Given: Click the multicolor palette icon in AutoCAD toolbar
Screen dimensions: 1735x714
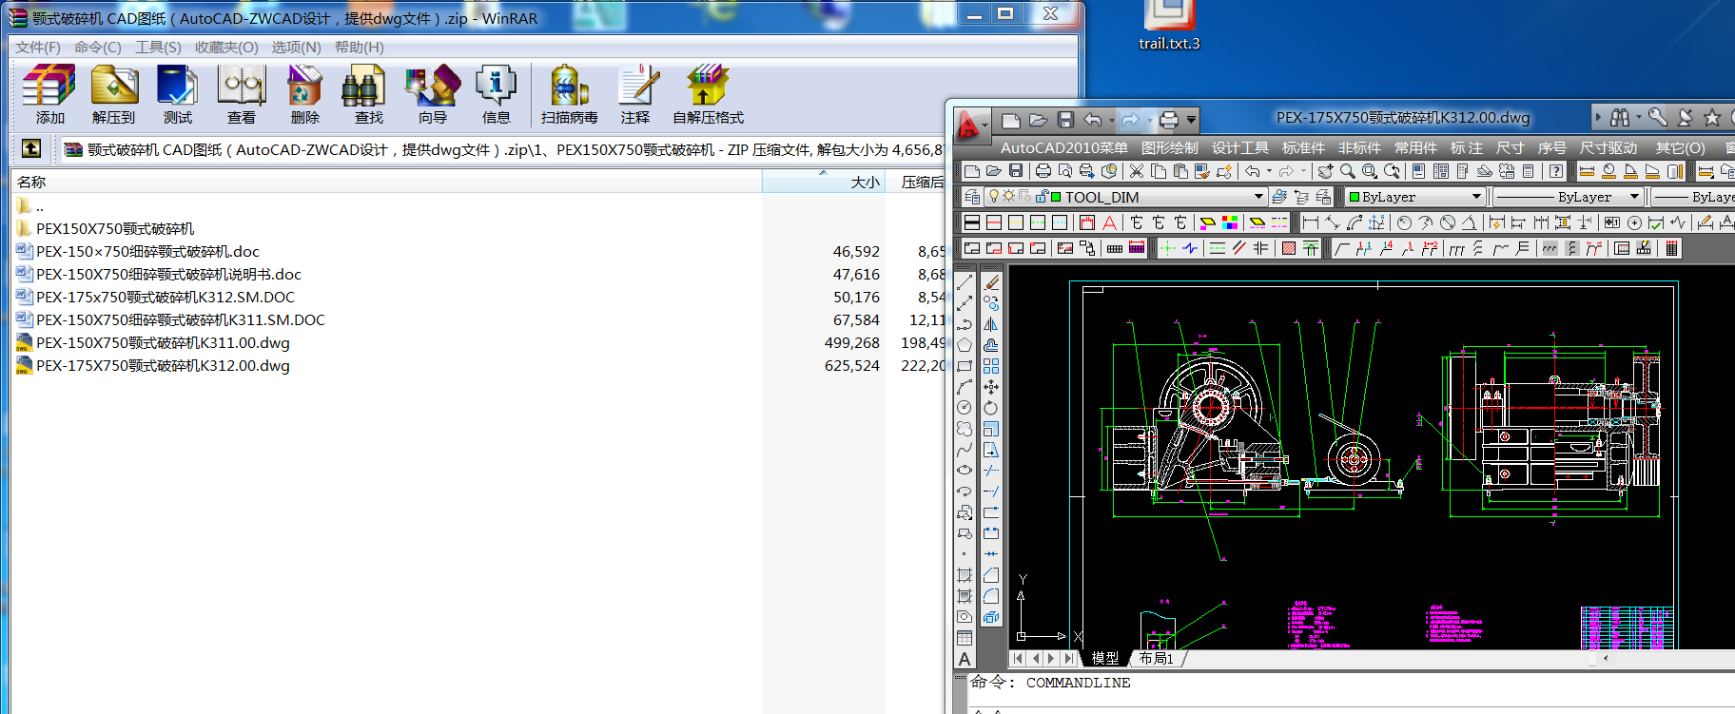Looking at the screenshot, I should pyautogui.click(x=1230, y=222).
